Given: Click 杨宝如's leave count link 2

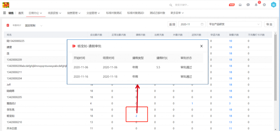Looking at the screenshot, I should pyautogui.click(x=136, y=116).
